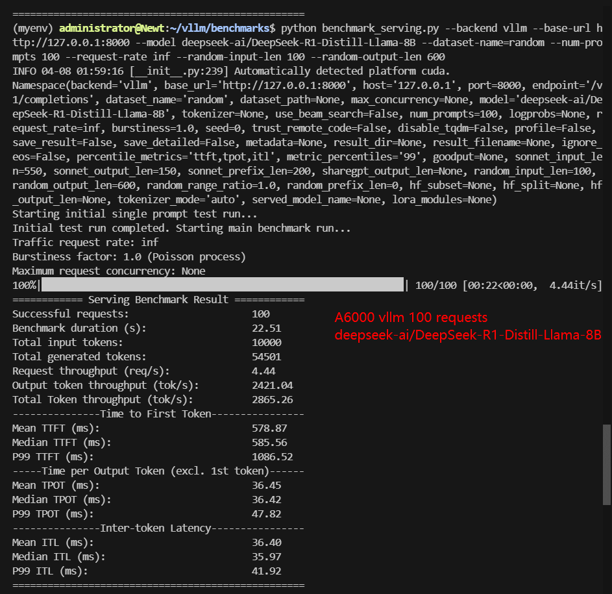Click the 'Median ITL (ms):' label
This screenshot has width=612, height=594.
pyautogui.click(x=59, y=557)
